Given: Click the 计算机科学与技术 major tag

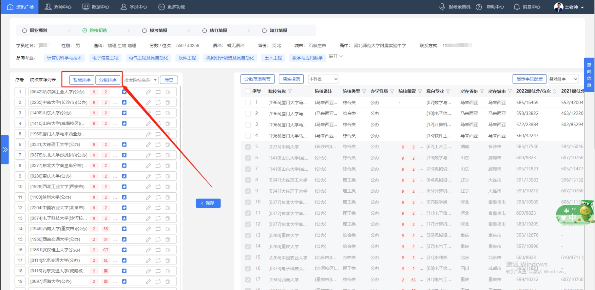Looking at the screenshot, I should [65, 58].
